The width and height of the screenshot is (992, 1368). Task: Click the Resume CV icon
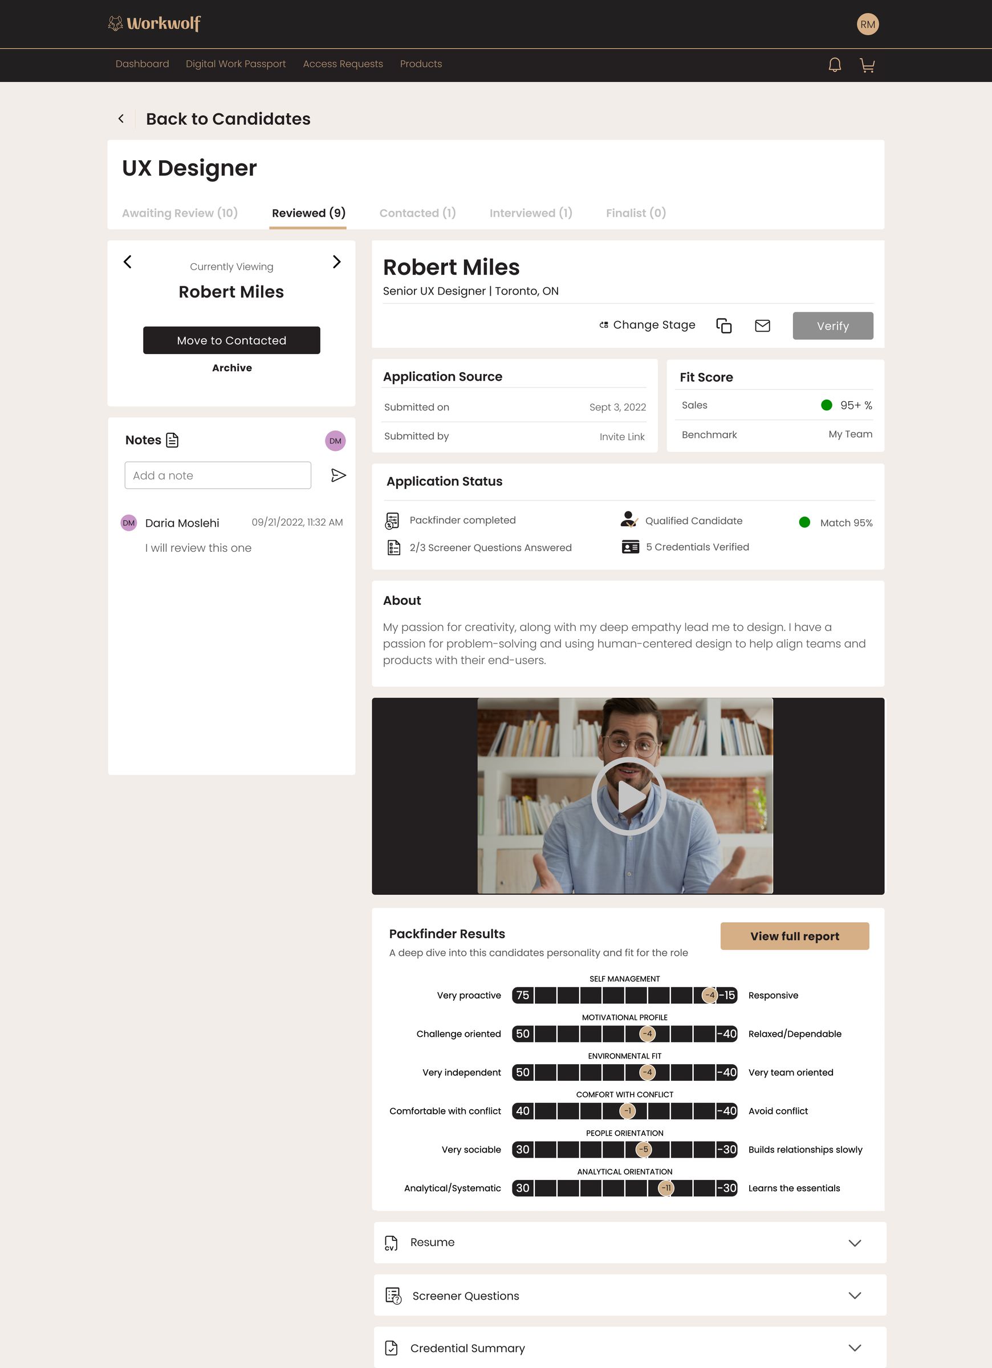[x=391, y=1243]
